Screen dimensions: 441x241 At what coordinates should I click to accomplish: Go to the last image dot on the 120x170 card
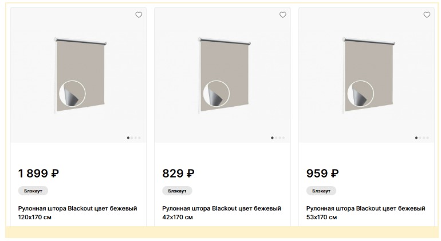tap(139, 138)
